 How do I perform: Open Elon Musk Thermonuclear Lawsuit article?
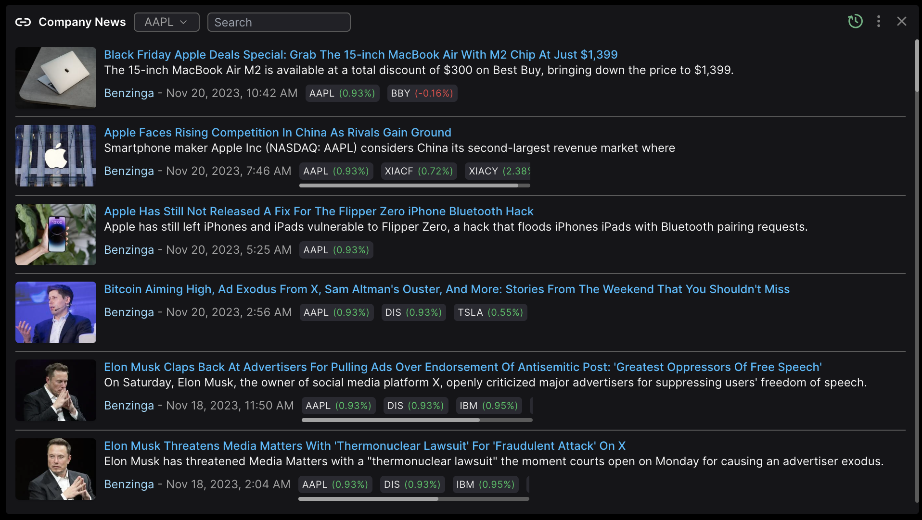point(365,446)
